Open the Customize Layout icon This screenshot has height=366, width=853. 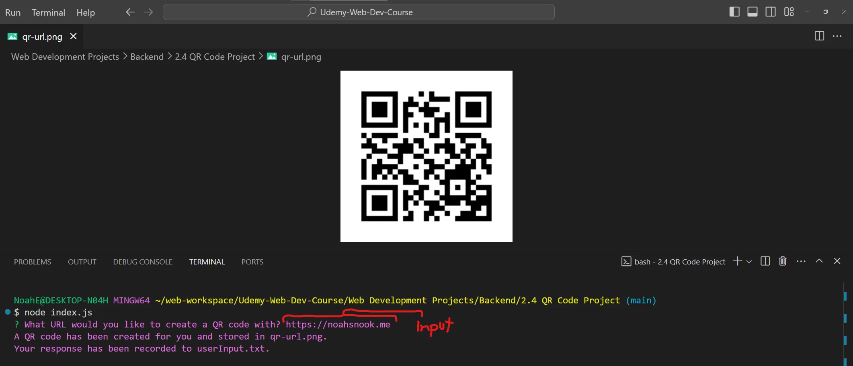pyautogui.click(x=789, y=12)
